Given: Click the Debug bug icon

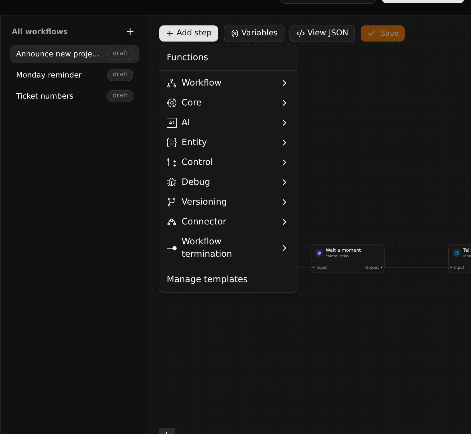Looking at the screenshot, I should 172,182.
